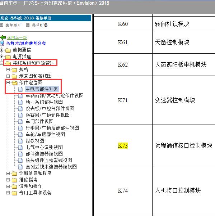Image resolution: width=215 pixels, height=216 pixels.
Task: Click the folder icon beside 规格
Action: pyautogui.click(x=14, y=70)
